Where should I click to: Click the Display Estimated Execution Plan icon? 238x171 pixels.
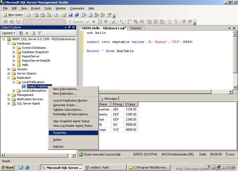(x=100, y=22)
